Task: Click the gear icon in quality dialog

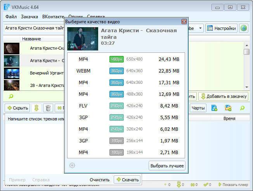Action: coord(72,165)
